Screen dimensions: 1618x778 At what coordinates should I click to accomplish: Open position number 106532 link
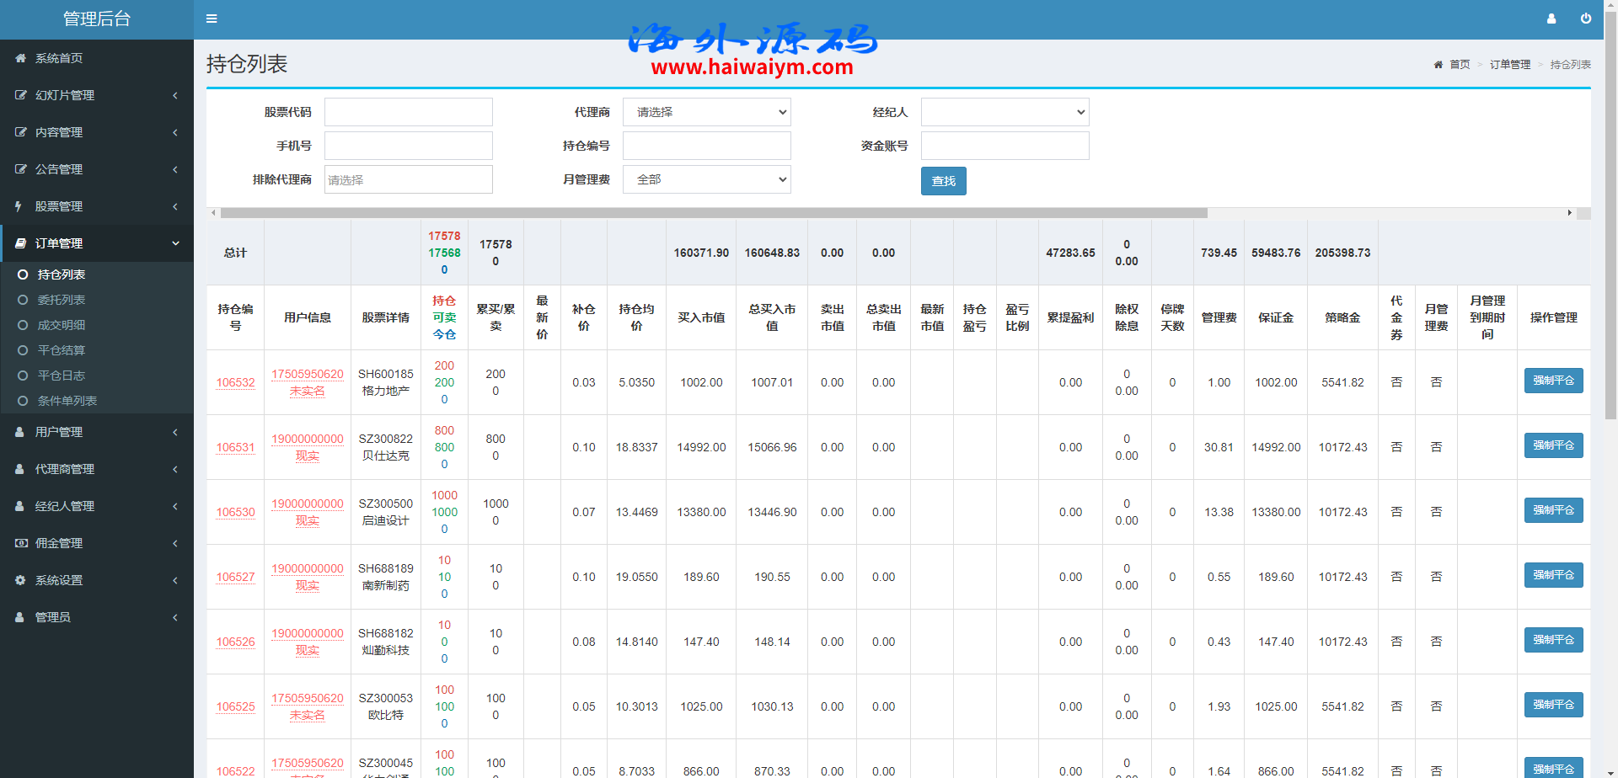[235, 382]
